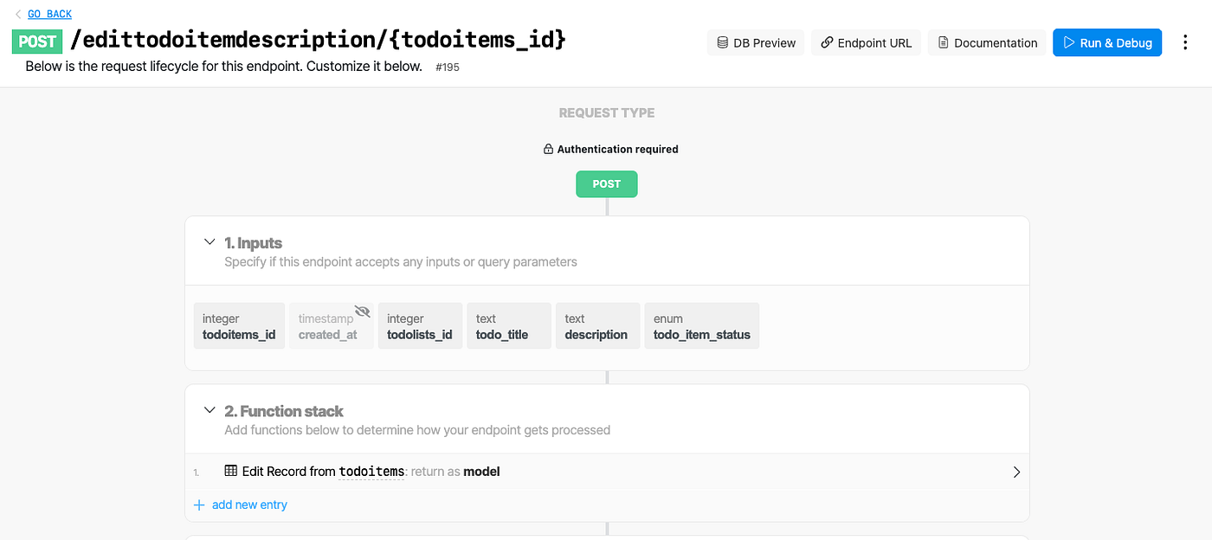Click the GO_BACK link
The width and height of the screenshot is (1212, 540).
point(49,13)
